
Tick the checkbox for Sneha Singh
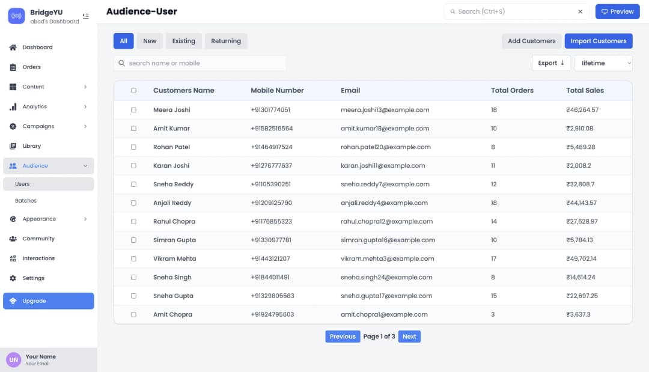(133, 278)
